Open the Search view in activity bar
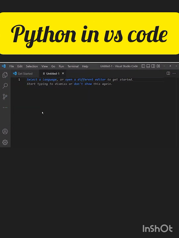 (5, 86)
